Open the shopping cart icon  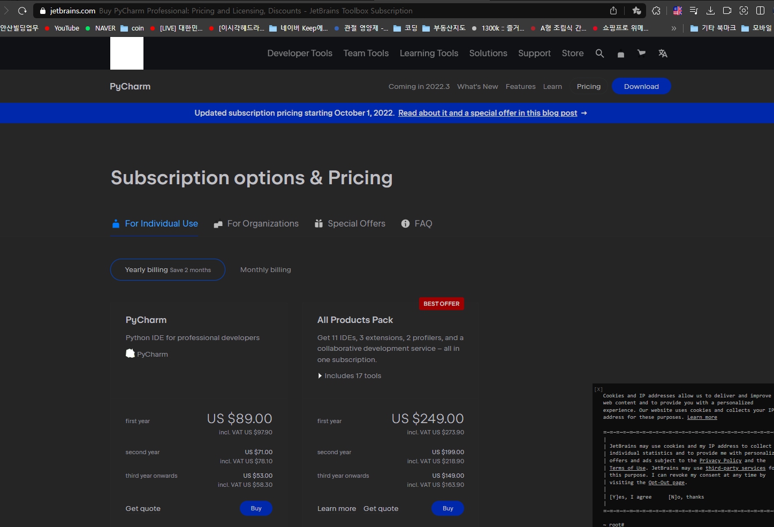(641, 53)
